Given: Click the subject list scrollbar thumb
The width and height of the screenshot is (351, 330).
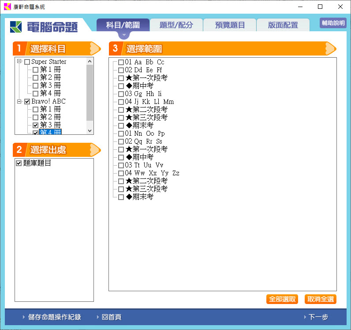Looking at the screenshot, I should tap(90, 93).
